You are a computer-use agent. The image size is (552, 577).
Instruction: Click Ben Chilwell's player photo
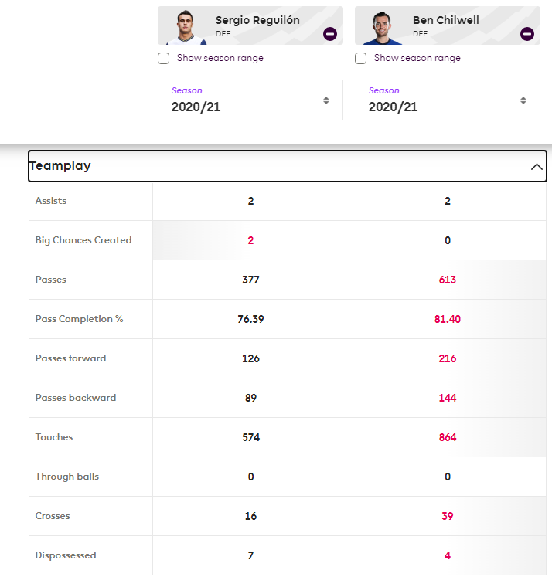coord(380,28)
